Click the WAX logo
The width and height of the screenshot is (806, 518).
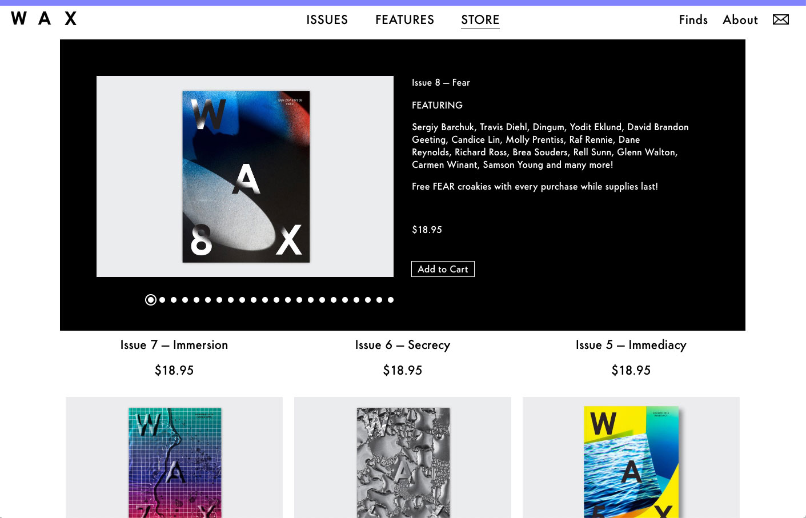43,19
